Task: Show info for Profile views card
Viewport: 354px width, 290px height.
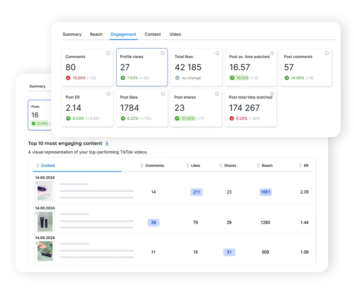Action: (163, 53)
